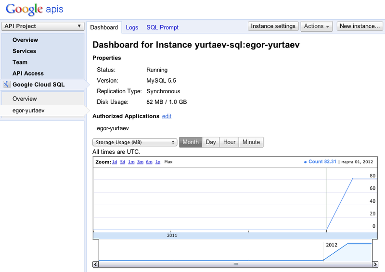Zoom chart to 1y

158,162
